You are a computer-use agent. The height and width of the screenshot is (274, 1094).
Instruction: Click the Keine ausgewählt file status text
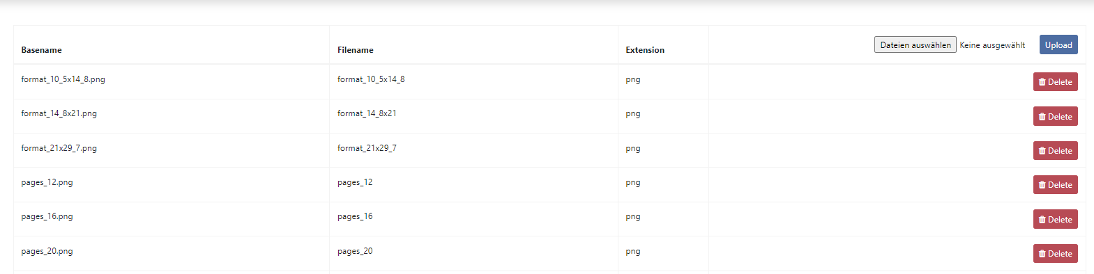[x=992, y=45]
